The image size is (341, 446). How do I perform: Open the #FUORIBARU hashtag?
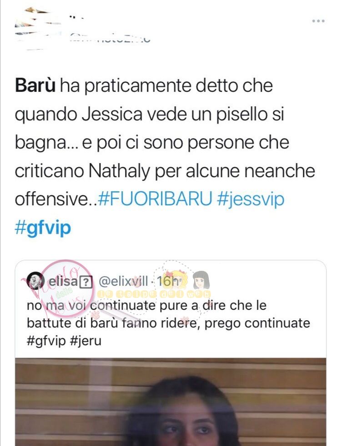[155, 199]
